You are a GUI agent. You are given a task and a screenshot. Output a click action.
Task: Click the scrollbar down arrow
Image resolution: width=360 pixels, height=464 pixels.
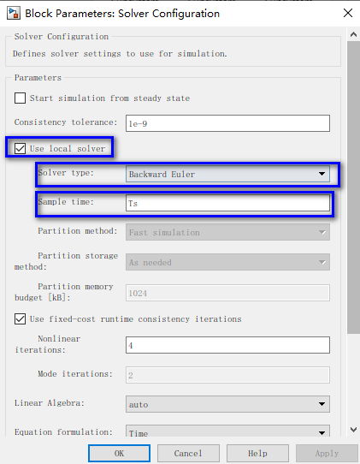click(x=353, y=430)
